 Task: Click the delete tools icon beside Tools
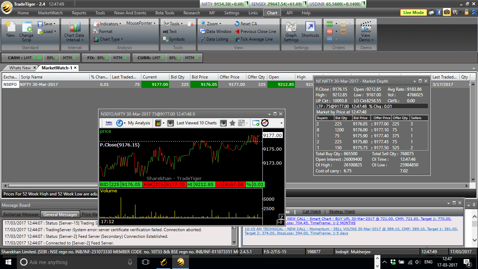pyautogui.click(x=190, y=24)
